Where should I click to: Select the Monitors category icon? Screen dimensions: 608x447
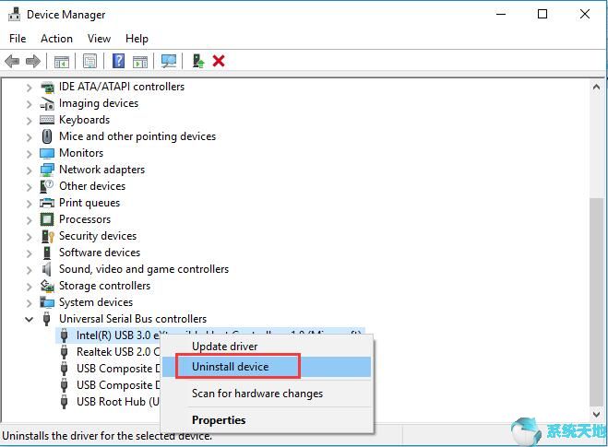(47, 153)
